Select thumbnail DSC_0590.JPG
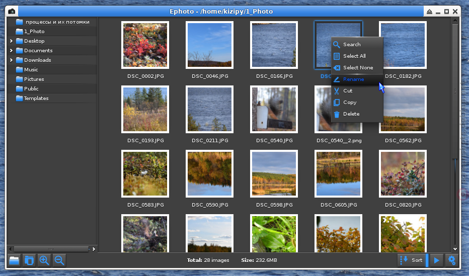This screenshot has height=276, width=469. pos(209,173)
